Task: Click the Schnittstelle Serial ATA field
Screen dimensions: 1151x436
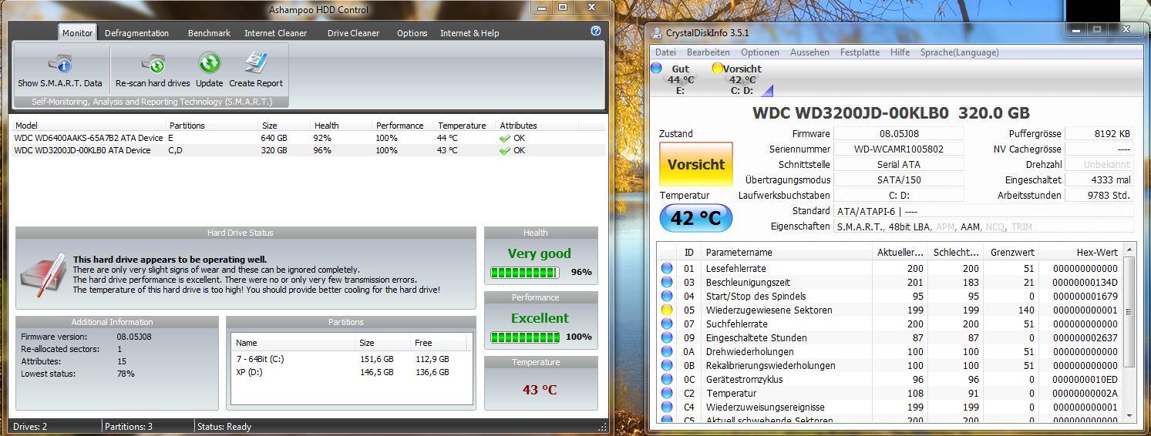Action: pyautogui.click(x=899, y=164)
